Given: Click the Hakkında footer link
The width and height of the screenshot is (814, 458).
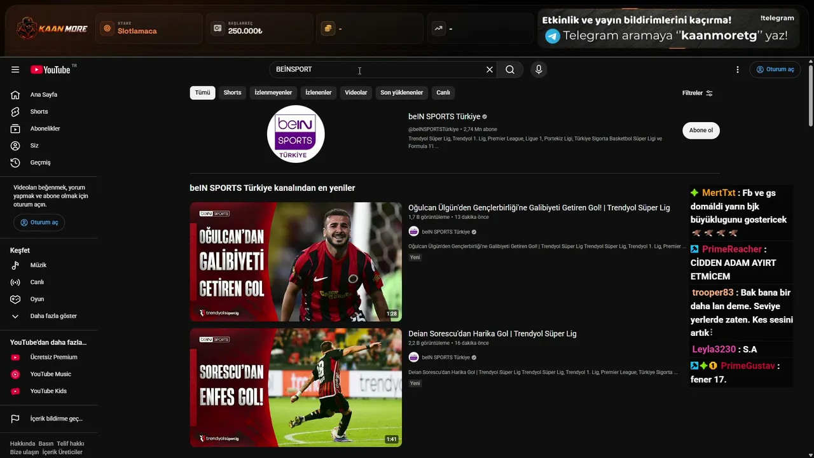Looking at the screenshot, I should click(23, 444).
